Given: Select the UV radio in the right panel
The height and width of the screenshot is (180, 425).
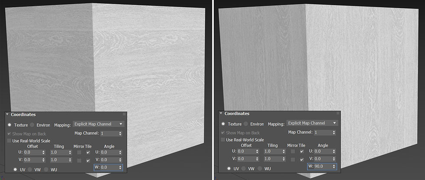Looking at the screenshot, I should pos(229,168).
